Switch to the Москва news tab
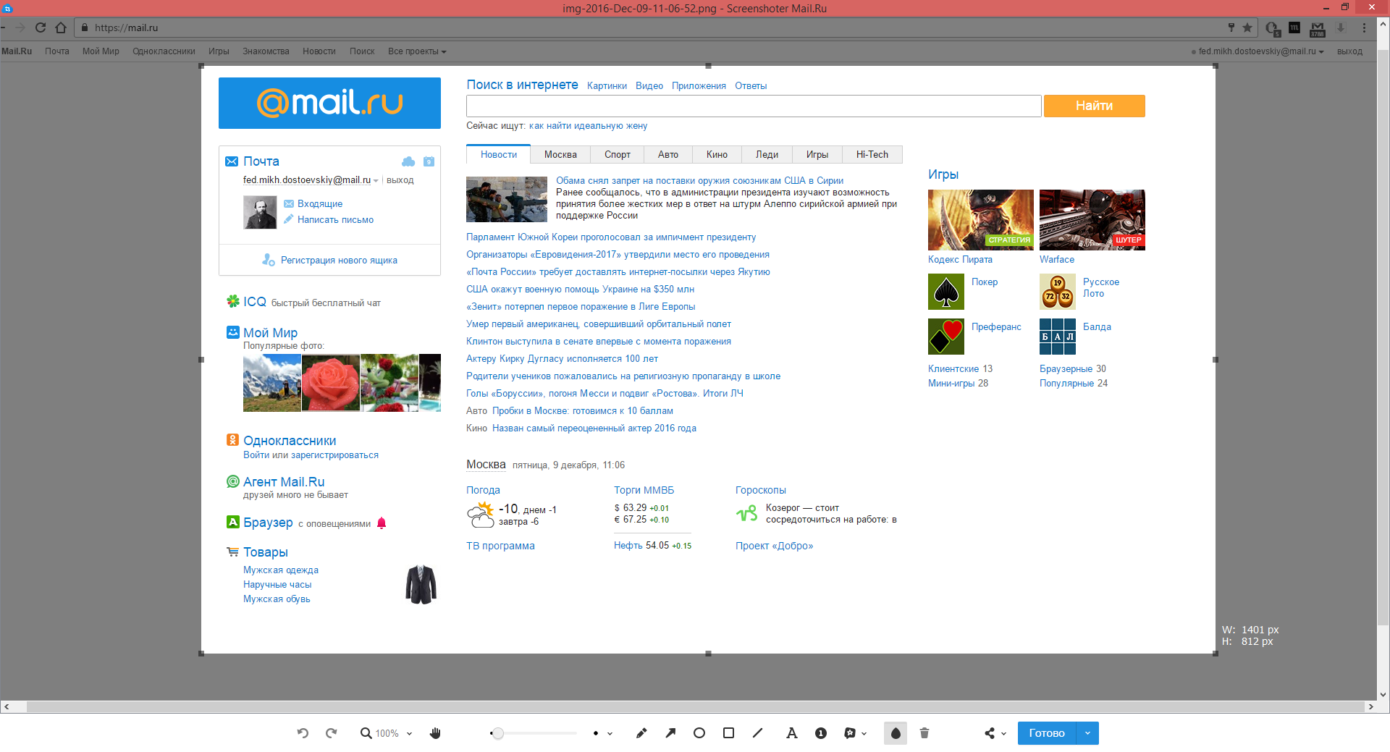Screen dimensions: 1390x752 (560, 155)
